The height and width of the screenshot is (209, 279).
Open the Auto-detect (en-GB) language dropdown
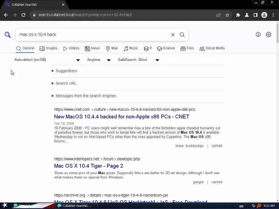[x=47, y=60]
